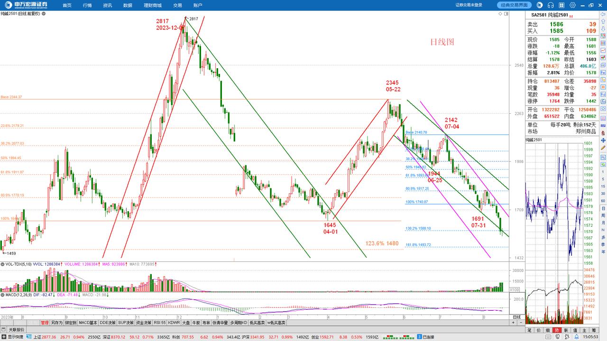Select the 张清华量 indicator tab
The width and height of the screenshot is (607, 341).
click(220, 323)
